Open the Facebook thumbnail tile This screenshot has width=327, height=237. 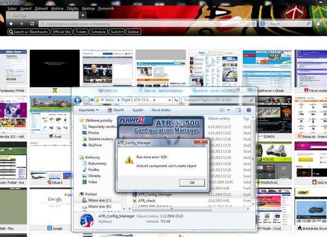click(x=13, y=71)
